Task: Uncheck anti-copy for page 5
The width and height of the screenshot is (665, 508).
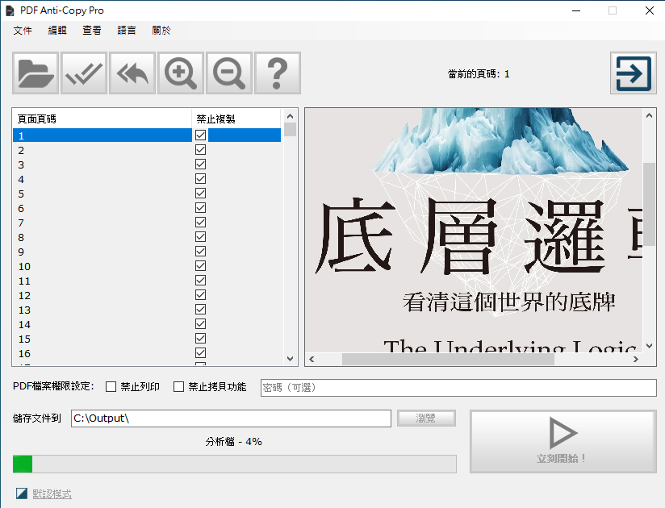Action: point(201,194)
